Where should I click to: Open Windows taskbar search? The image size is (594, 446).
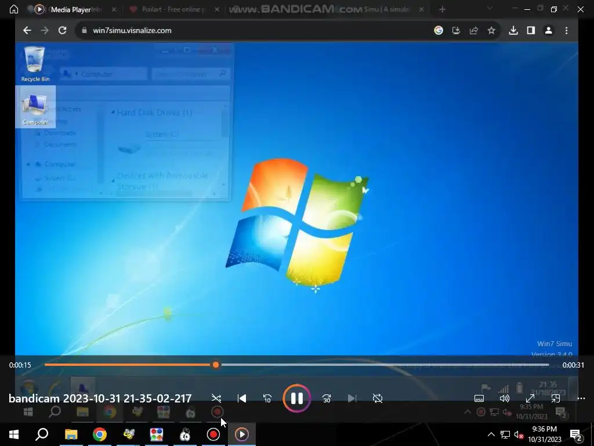[x=42, y=434]
